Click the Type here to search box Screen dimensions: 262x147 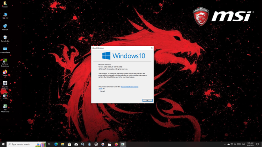[x=26, y=144]
